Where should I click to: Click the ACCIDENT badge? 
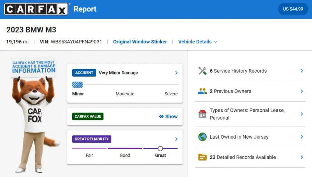84,73
